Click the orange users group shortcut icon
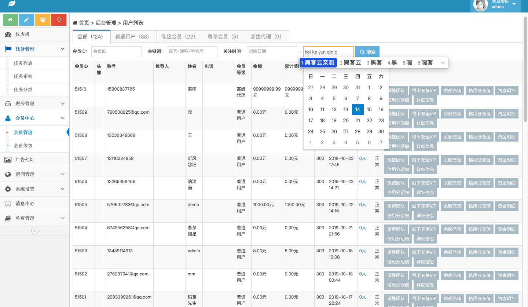The width and height of the screenshot is (528, 307). [x=43, y=20]
